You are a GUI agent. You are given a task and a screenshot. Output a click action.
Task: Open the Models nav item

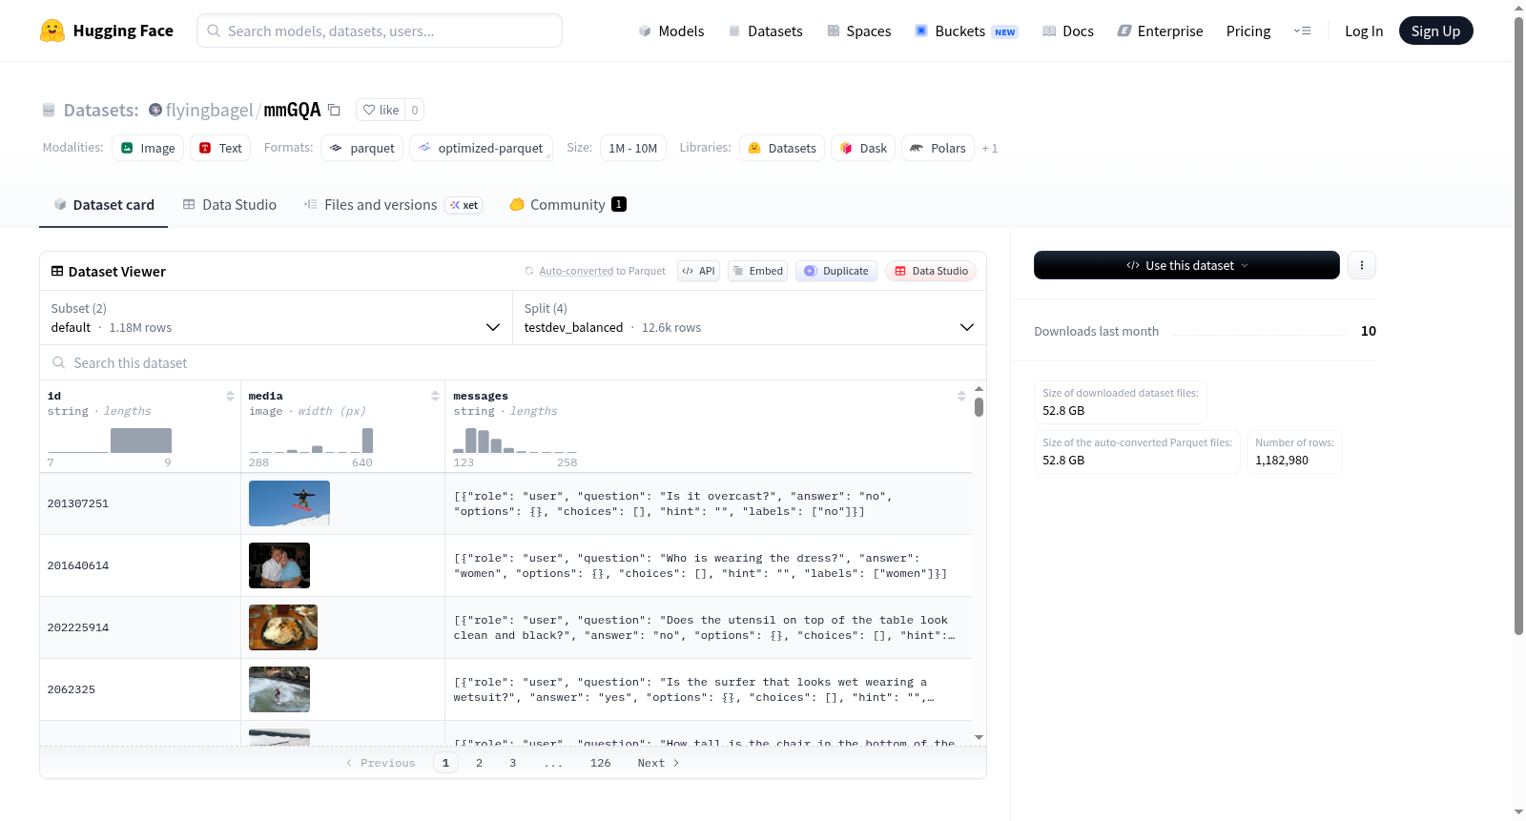click(x=671, y=31)
